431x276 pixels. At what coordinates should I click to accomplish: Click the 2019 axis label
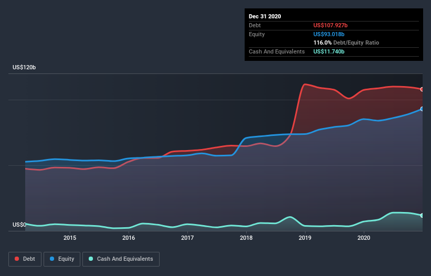[x=305, y=238]
